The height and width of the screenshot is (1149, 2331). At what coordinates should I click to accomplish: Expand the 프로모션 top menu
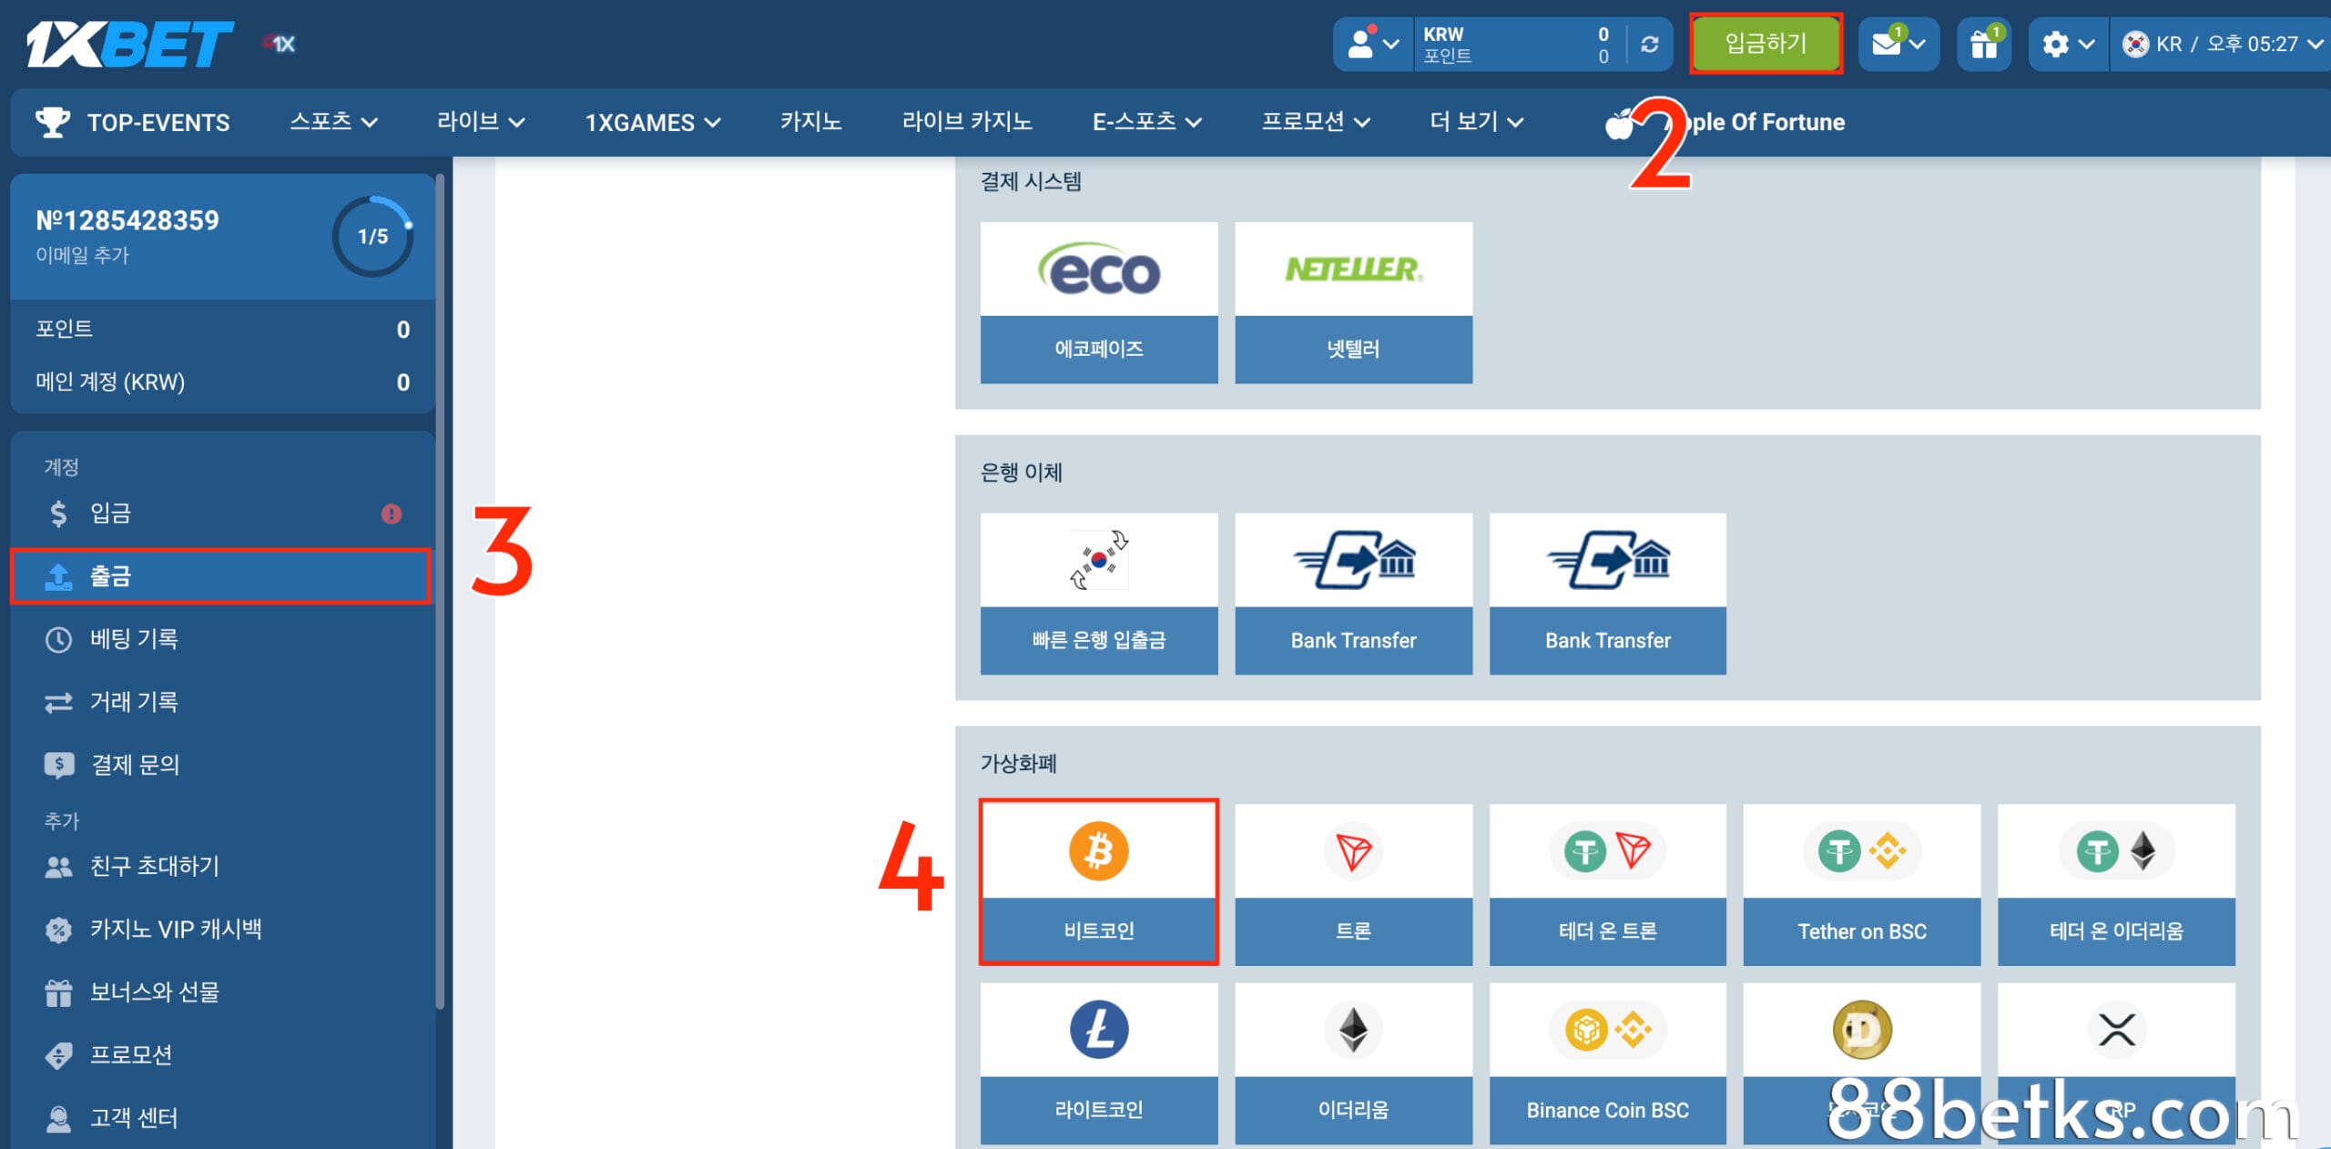[x=1316, y=122]
